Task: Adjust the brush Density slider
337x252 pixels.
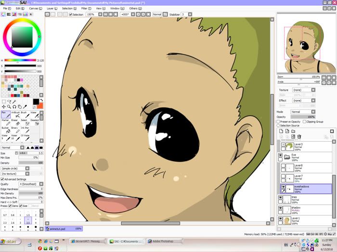Action: (x=31, y=163)
